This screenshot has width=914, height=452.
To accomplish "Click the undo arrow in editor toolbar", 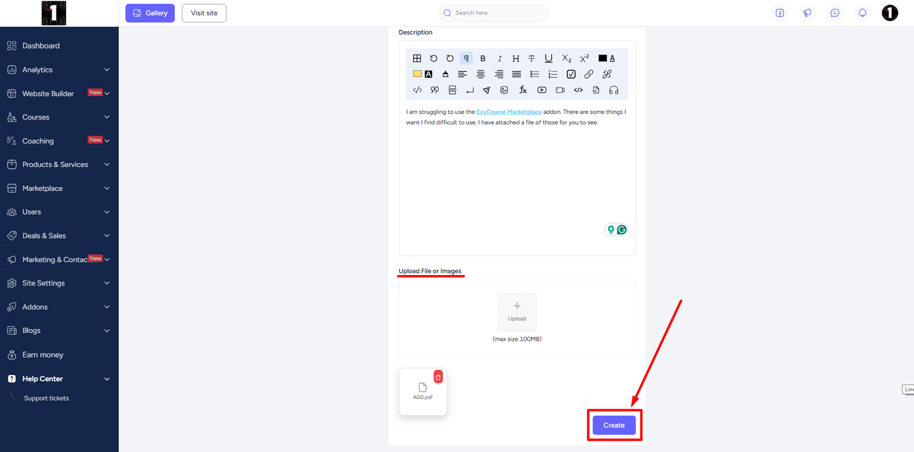I will tap(434, 58).
